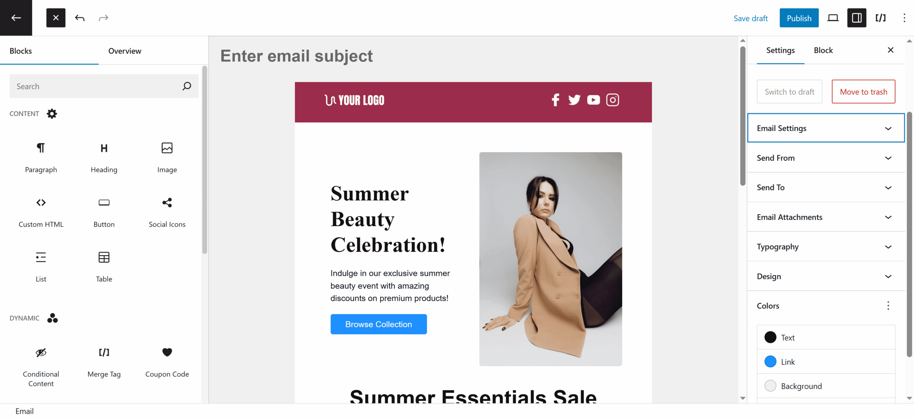
Task: Click the email subject field
Action: click(296, 56)
